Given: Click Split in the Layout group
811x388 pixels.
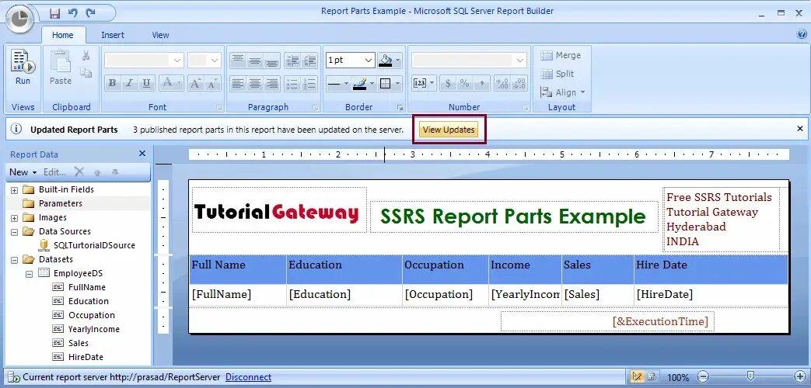Looking at the screenshot, I should click(558, 74).
